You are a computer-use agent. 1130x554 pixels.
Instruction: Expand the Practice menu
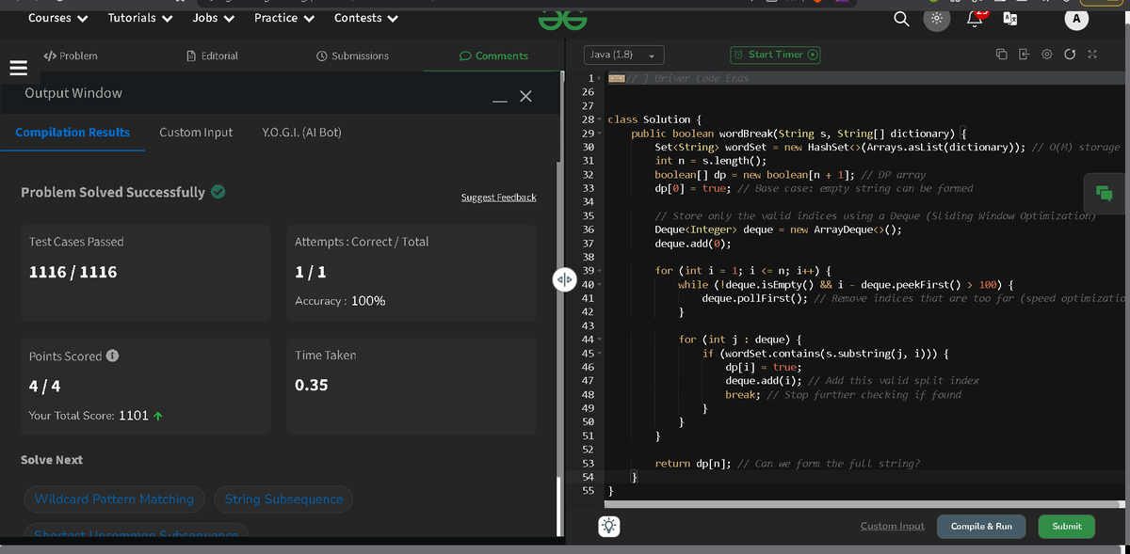click(x=286, y=18)
